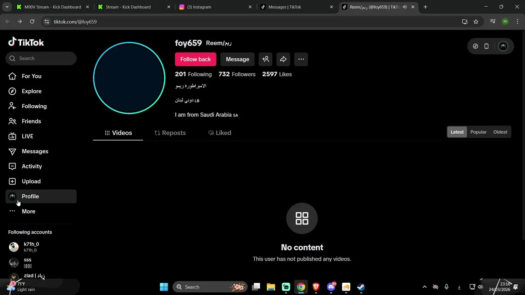Click the address bar URL tiktok.com/@foy659

tap(75, 22)
